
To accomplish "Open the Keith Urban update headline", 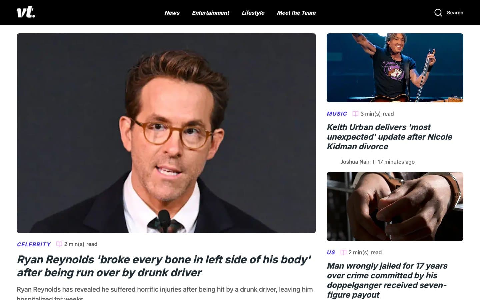I will (x=389, y=137).
